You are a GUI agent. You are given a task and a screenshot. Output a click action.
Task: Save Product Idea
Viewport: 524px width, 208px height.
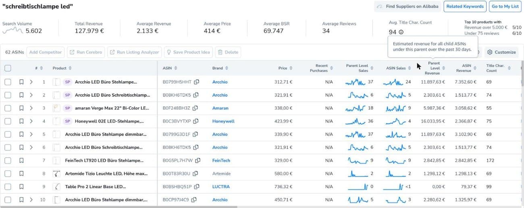click(188, 52)
